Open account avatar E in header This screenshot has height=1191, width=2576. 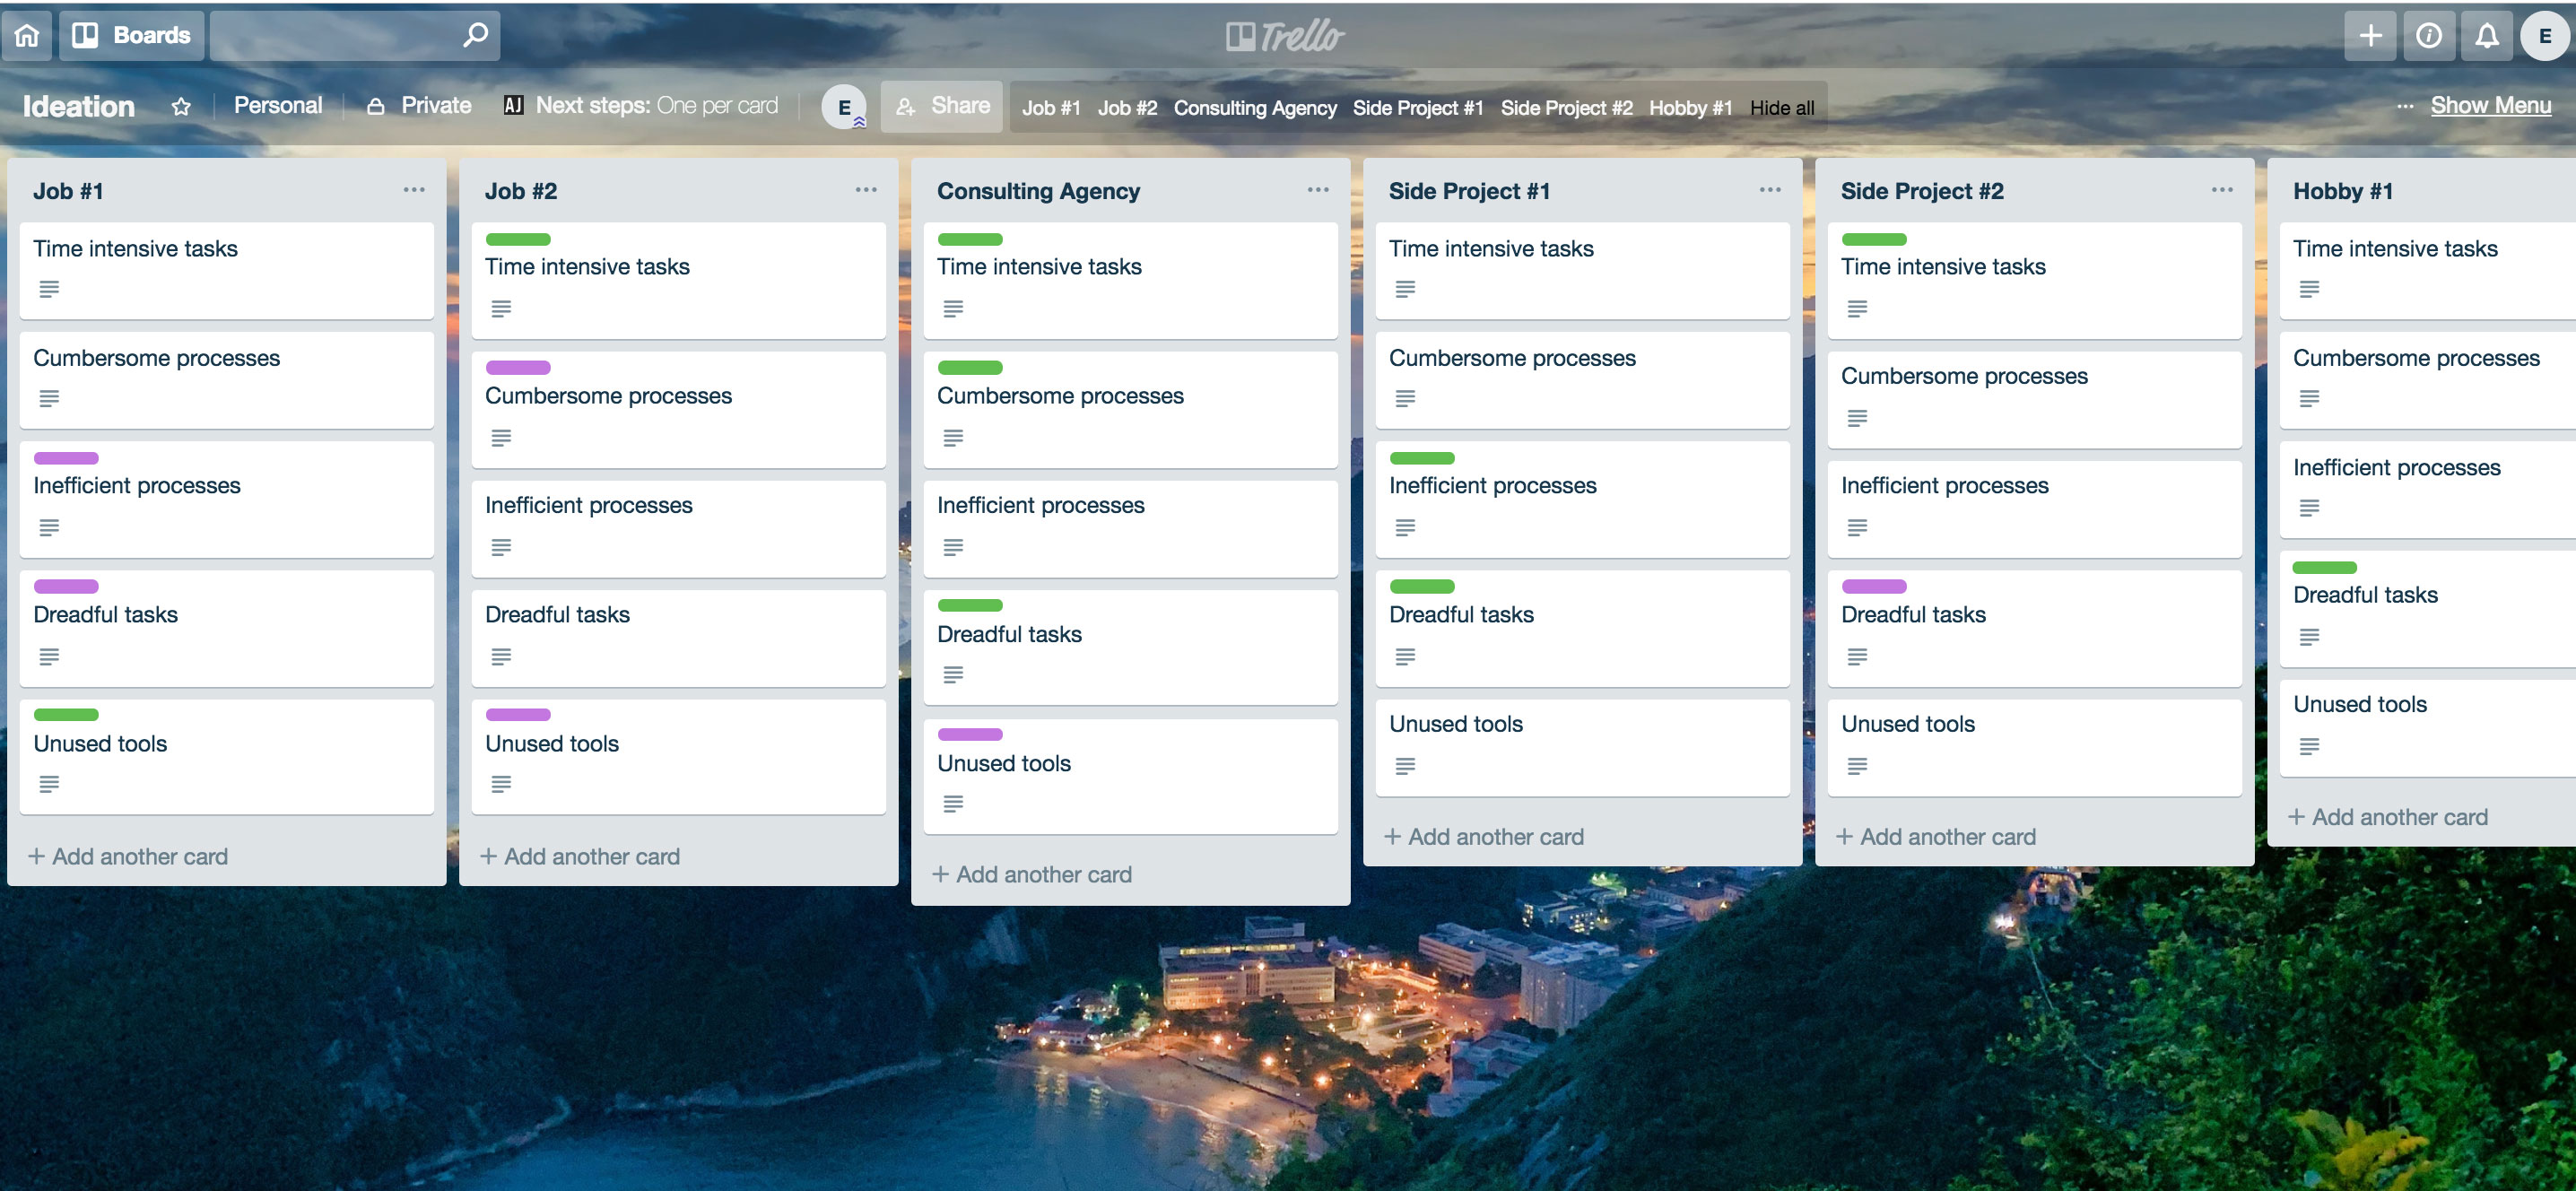click(2544, 36)
